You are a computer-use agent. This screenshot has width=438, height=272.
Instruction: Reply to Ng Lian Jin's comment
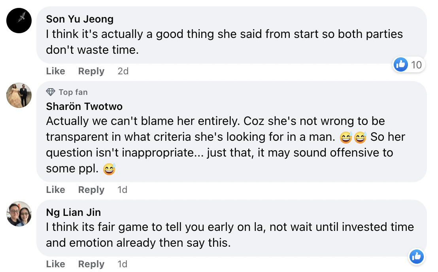pyautogui.click(x=91, y=264)
